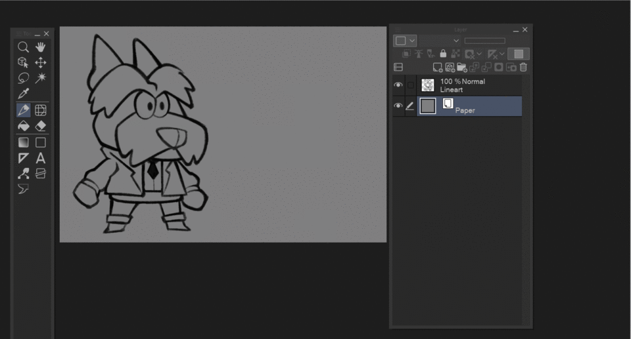Viewport: 631px width, 339px height.
Task: Hide the Paper layer
Action: (x=398, y=106)
